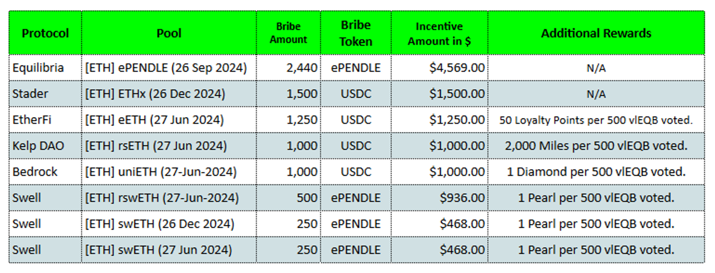This screenshot has height=273, width=715.
Task: Click the Pool column header
Action: (x=169, y=33)
